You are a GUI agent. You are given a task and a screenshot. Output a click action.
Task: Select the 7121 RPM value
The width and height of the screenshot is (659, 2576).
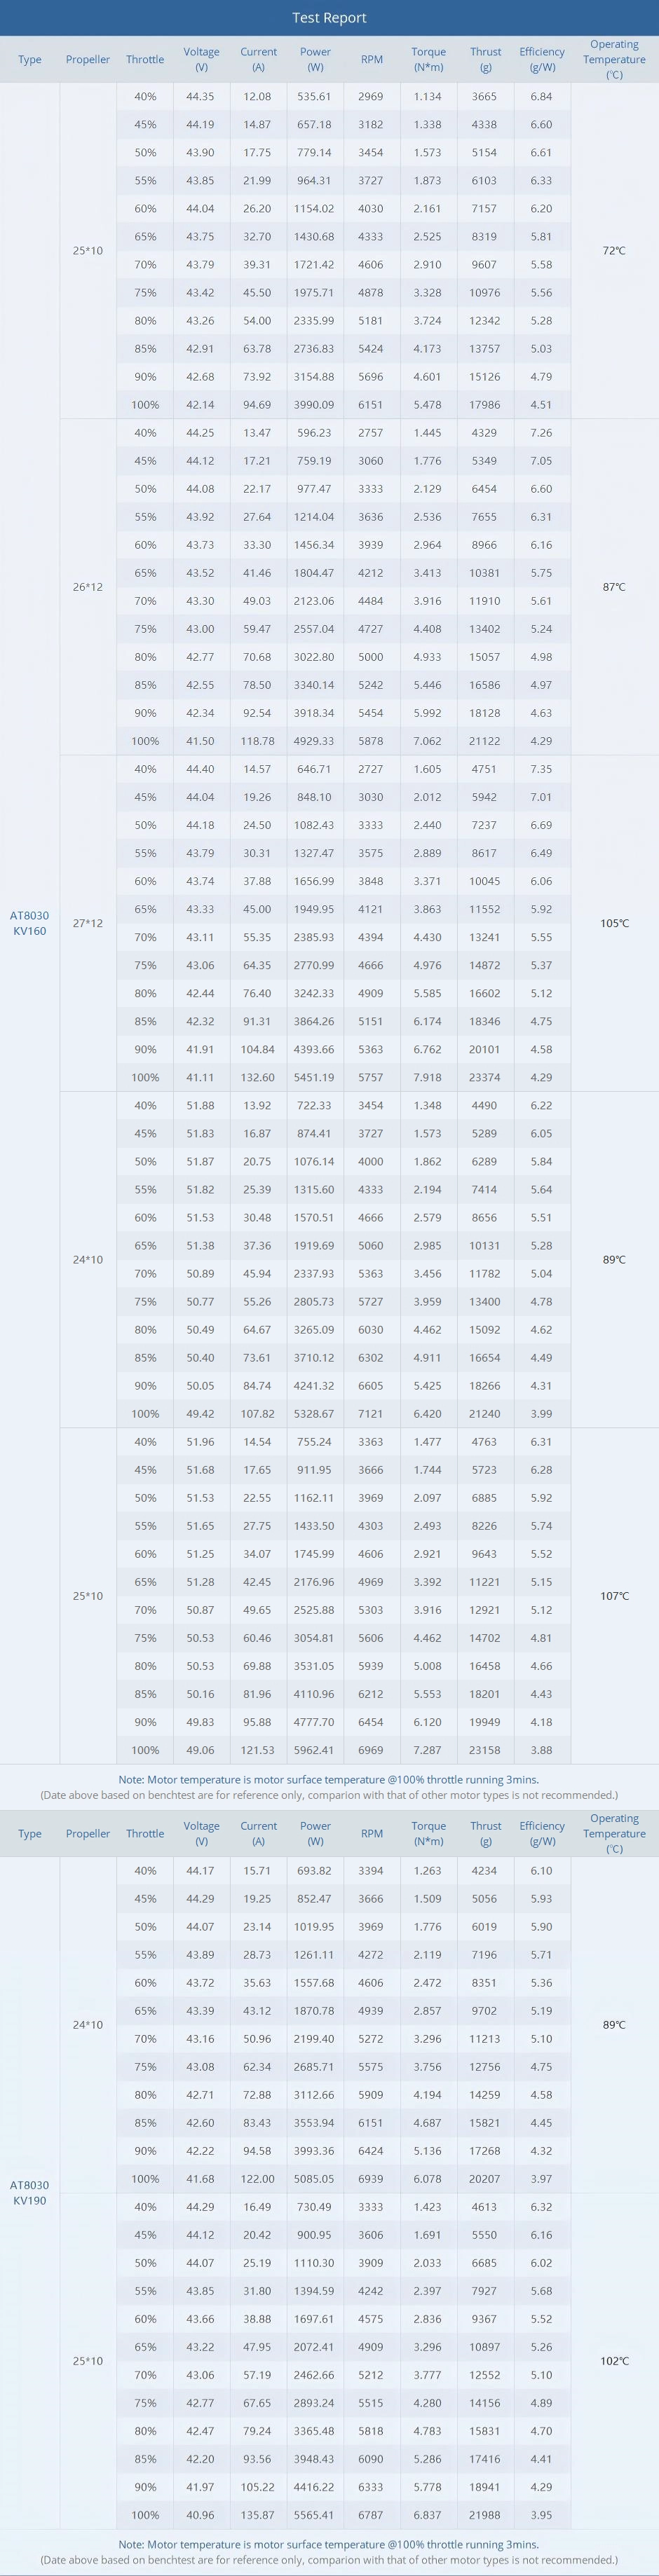(371, 1413)
